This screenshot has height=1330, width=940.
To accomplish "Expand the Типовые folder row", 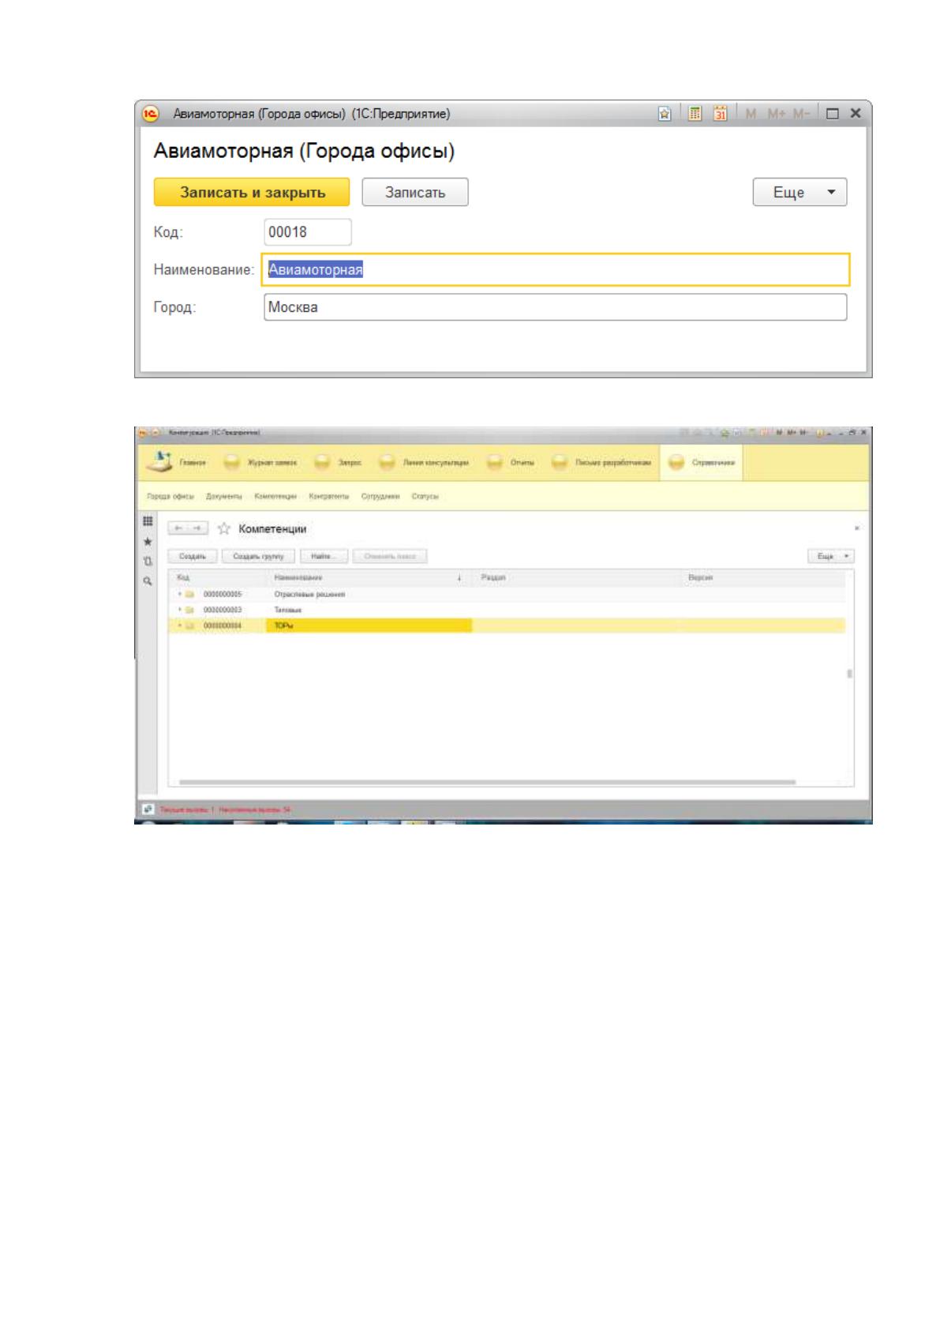I will pyautogui.click(x=180, y=610).
